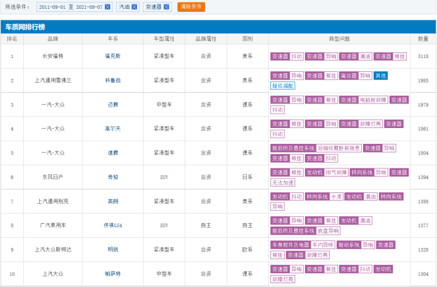
Task: Remove the date range filter with X icon
Action: [107, 7]
